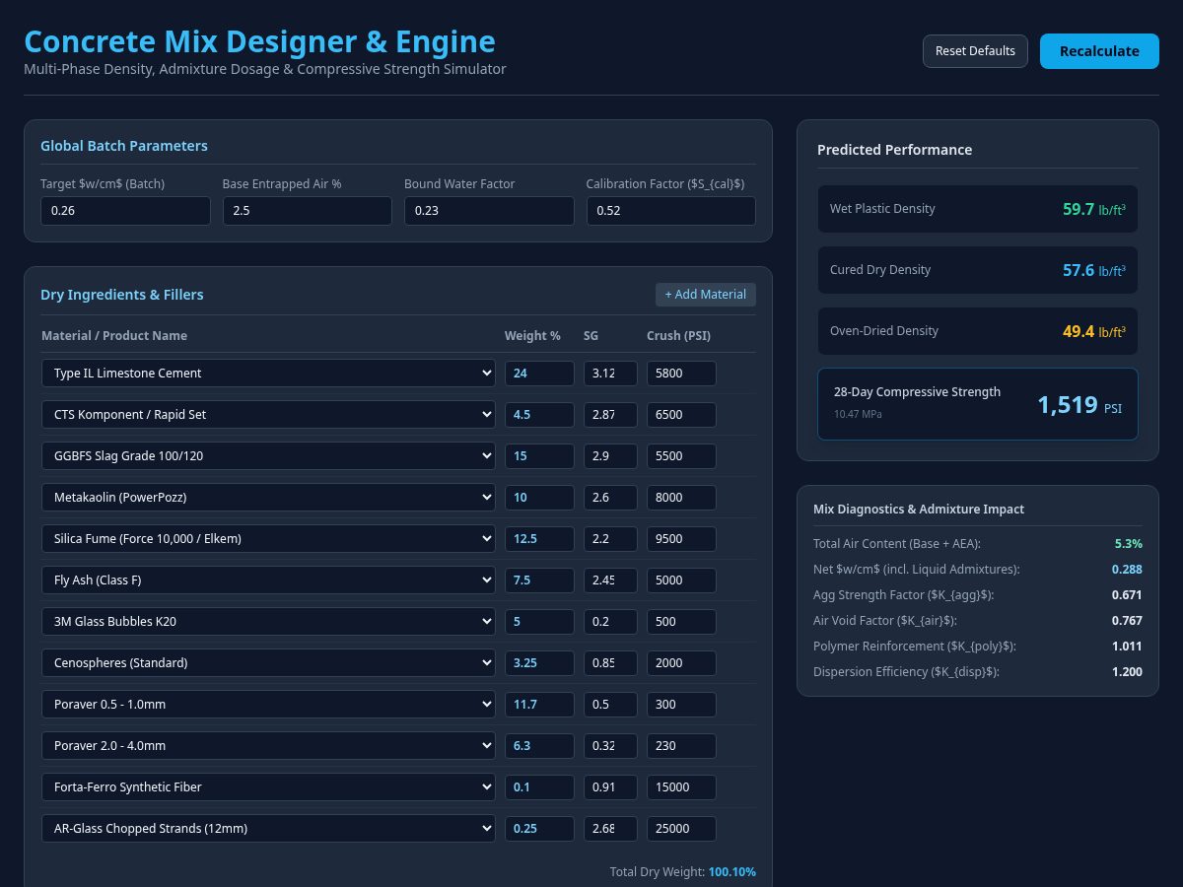Viewport: 1183px width, 887px height.
Task: Edit CTS Komponent weight % field
Action: [x=539, y=415]
